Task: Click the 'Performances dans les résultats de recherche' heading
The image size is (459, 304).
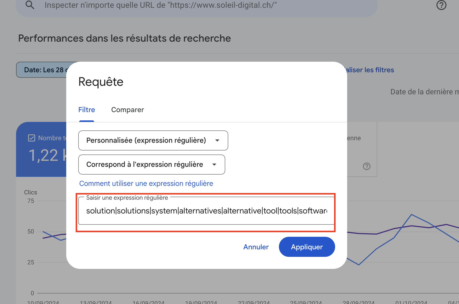Action: 124,38
